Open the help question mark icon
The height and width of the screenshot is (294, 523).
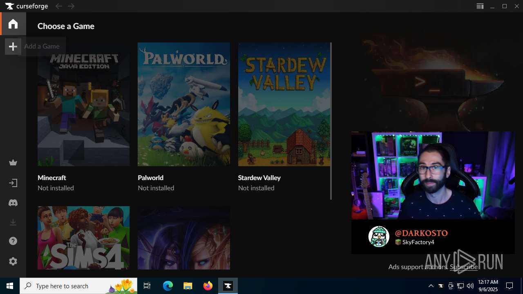tap(13, 241)
